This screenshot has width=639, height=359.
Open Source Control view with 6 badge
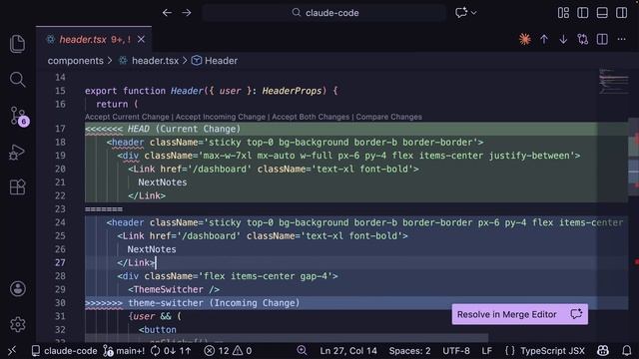click(18, 116)
